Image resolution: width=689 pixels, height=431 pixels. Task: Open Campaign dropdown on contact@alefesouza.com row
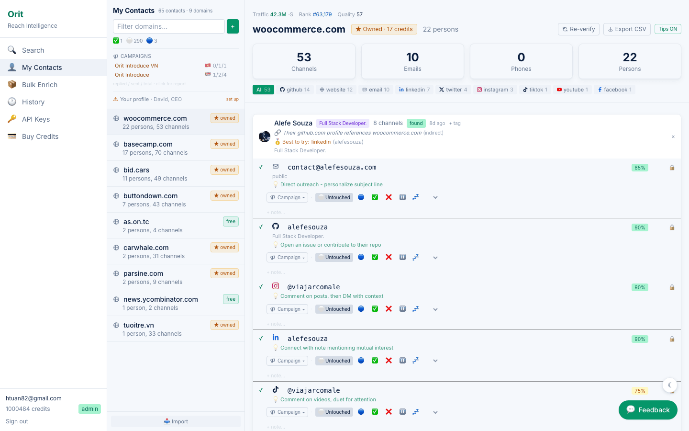287,197
